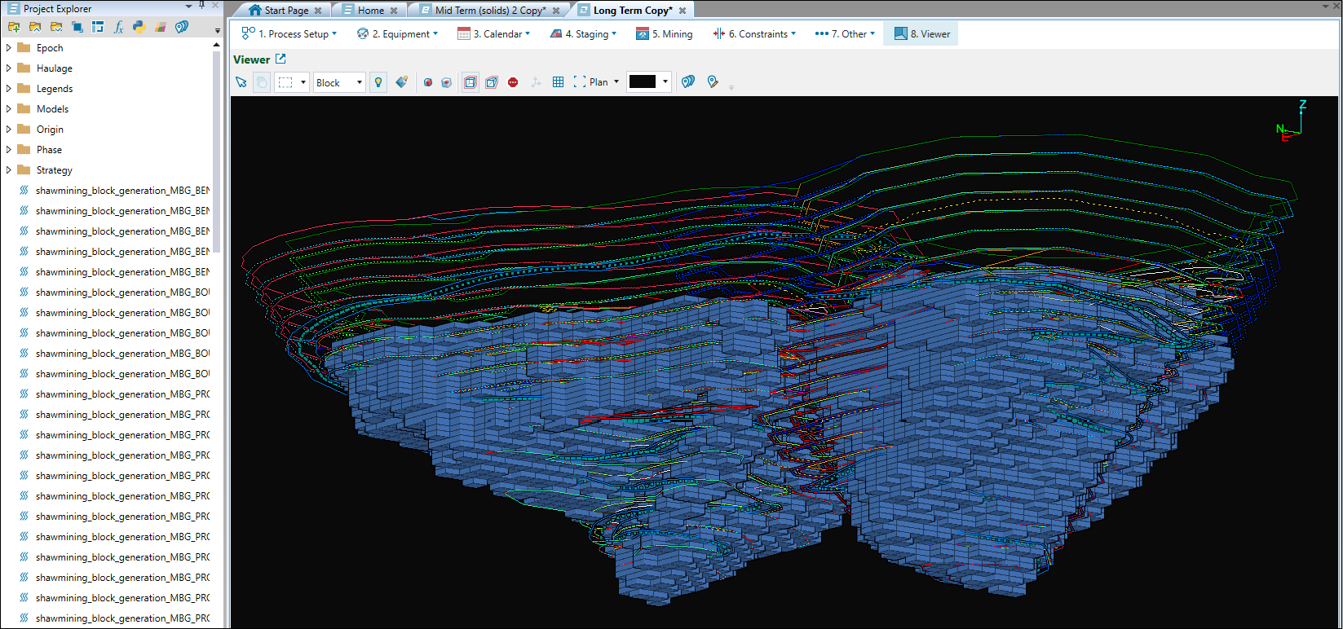1343x629 pixels.
Task: Toggle the hand pan tool
Action: 261,82
